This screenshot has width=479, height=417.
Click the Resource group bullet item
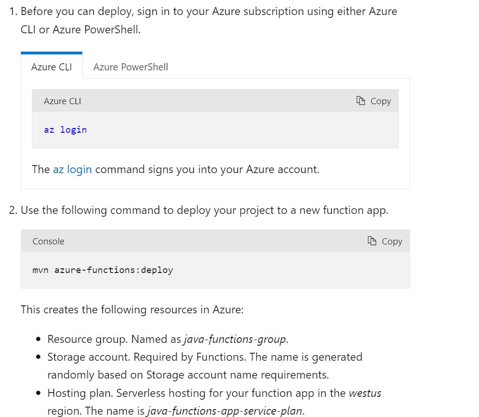115,339
